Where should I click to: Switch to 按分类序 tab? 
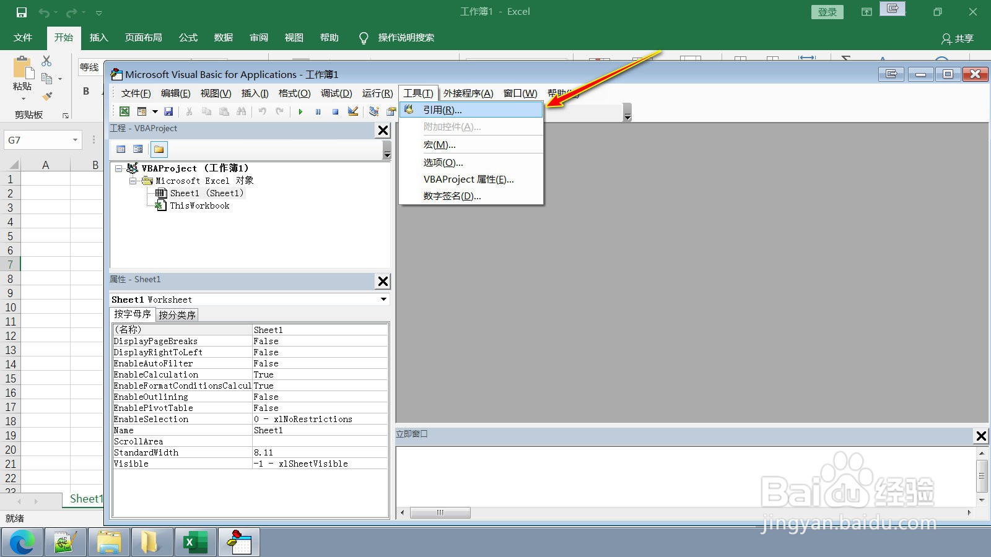pos(177,315)
